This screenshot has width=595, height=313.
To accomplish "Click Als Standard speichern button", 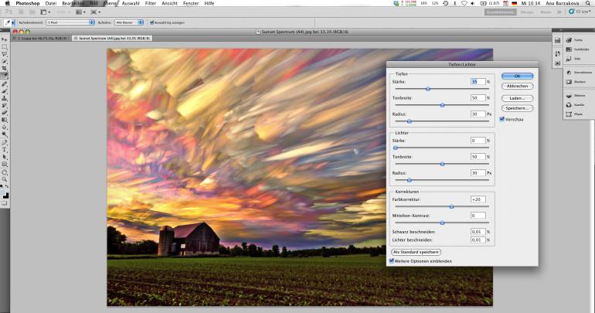I will tap(416, 252).
